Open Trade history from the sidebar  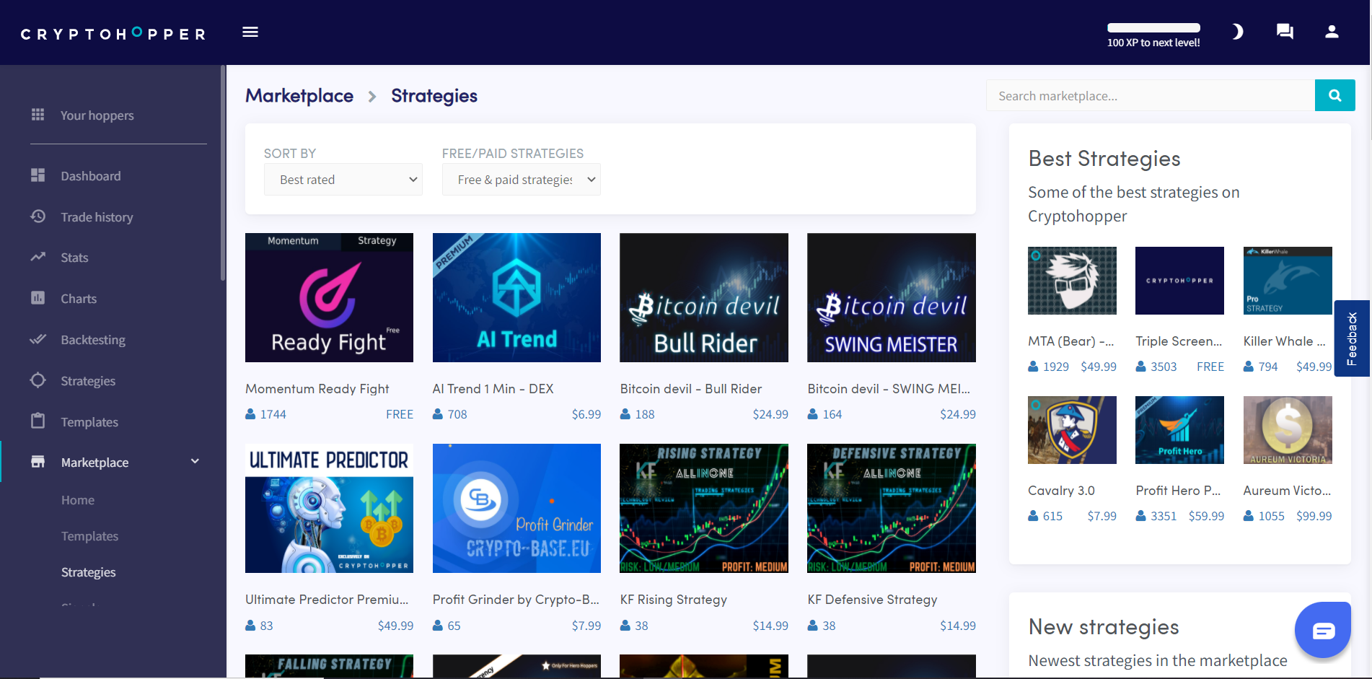(x=97, y=217)
